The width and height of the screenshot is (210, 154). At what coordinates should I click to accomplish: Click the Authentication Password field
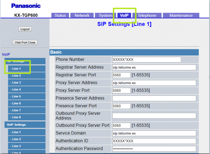click(154, 149)
